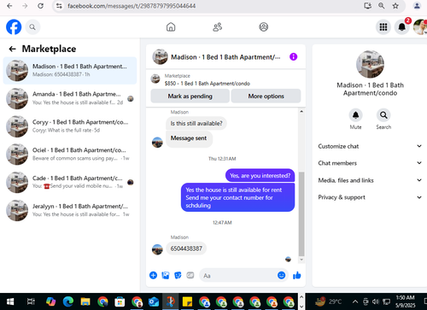
Task: Click the $850 Marketplace listing link
Action: click(208, 84)
